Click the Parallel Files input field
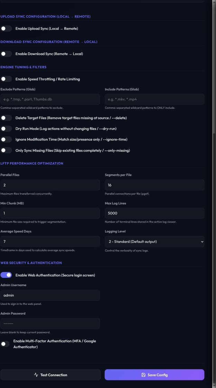The image size is (216, 388). click(x=50, y=185)
